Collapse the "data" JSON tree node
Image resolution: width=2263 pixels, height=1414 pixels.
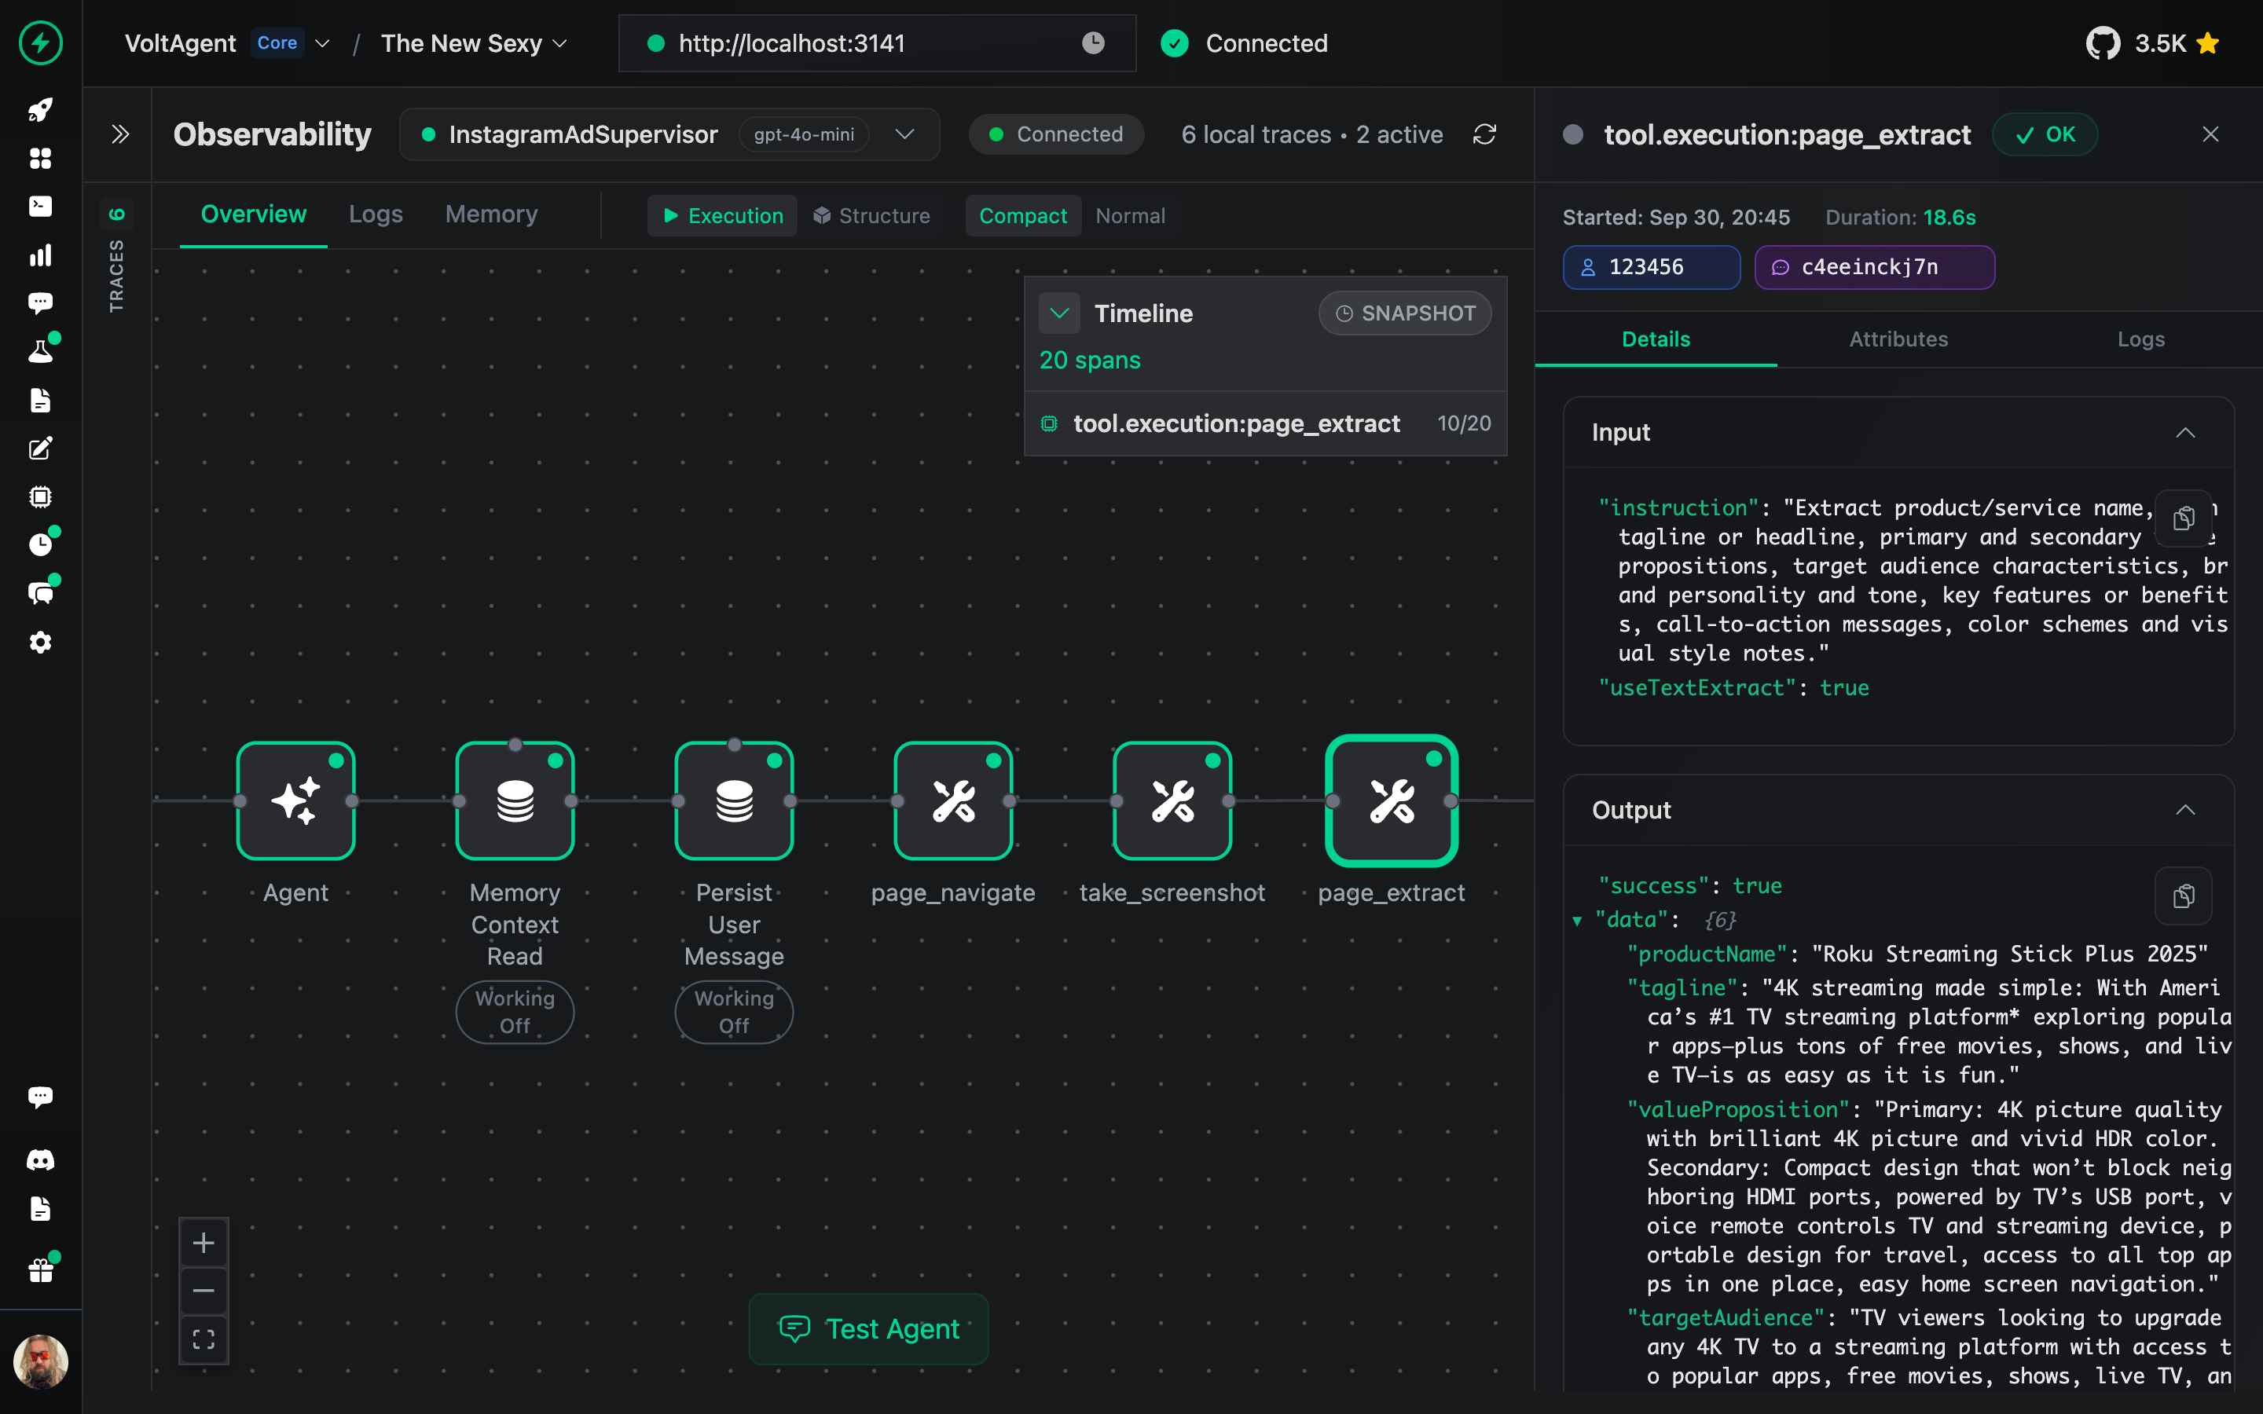click(x=1578, y=921)
